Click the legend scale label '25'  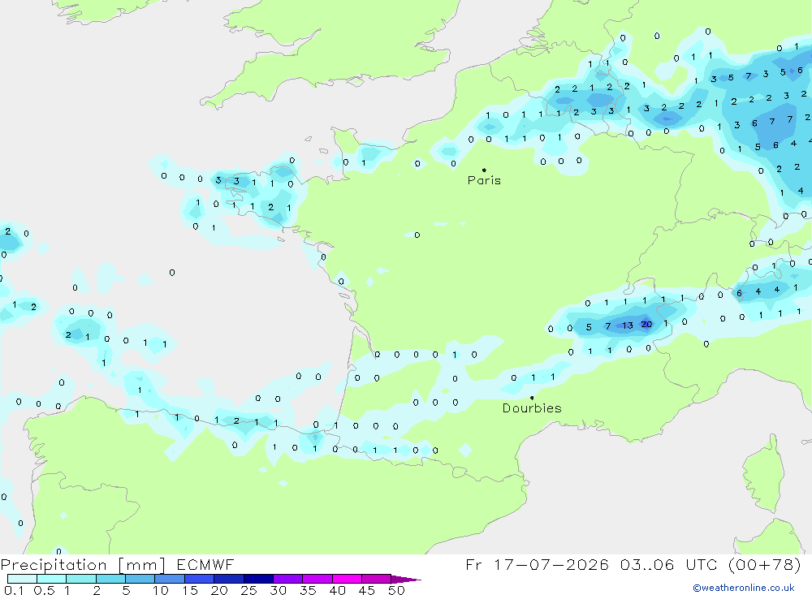[248, 590]
